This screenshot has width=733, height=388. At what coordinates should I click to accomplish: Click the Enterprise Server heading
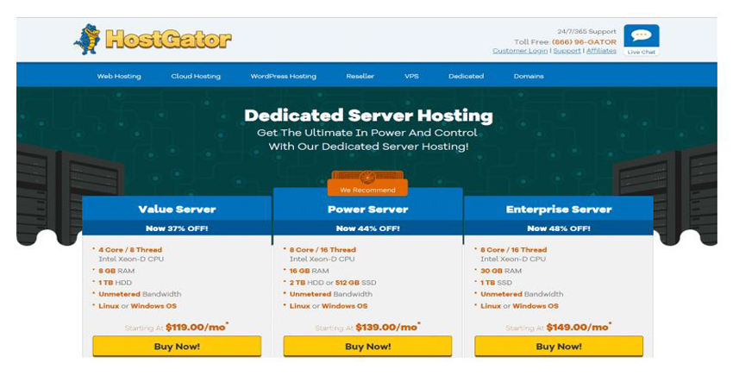[x=559, y=210]
